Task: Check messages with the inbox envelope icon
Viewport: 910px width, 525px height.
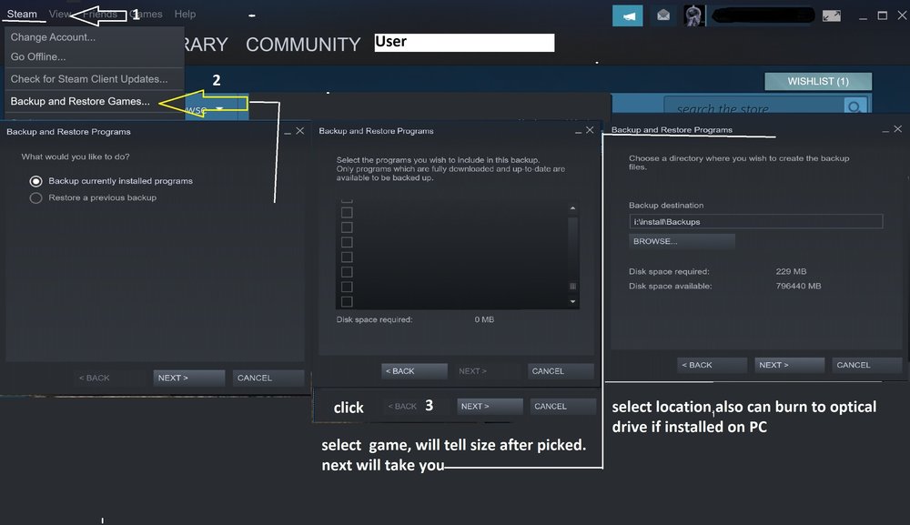Action: point(662,15)
